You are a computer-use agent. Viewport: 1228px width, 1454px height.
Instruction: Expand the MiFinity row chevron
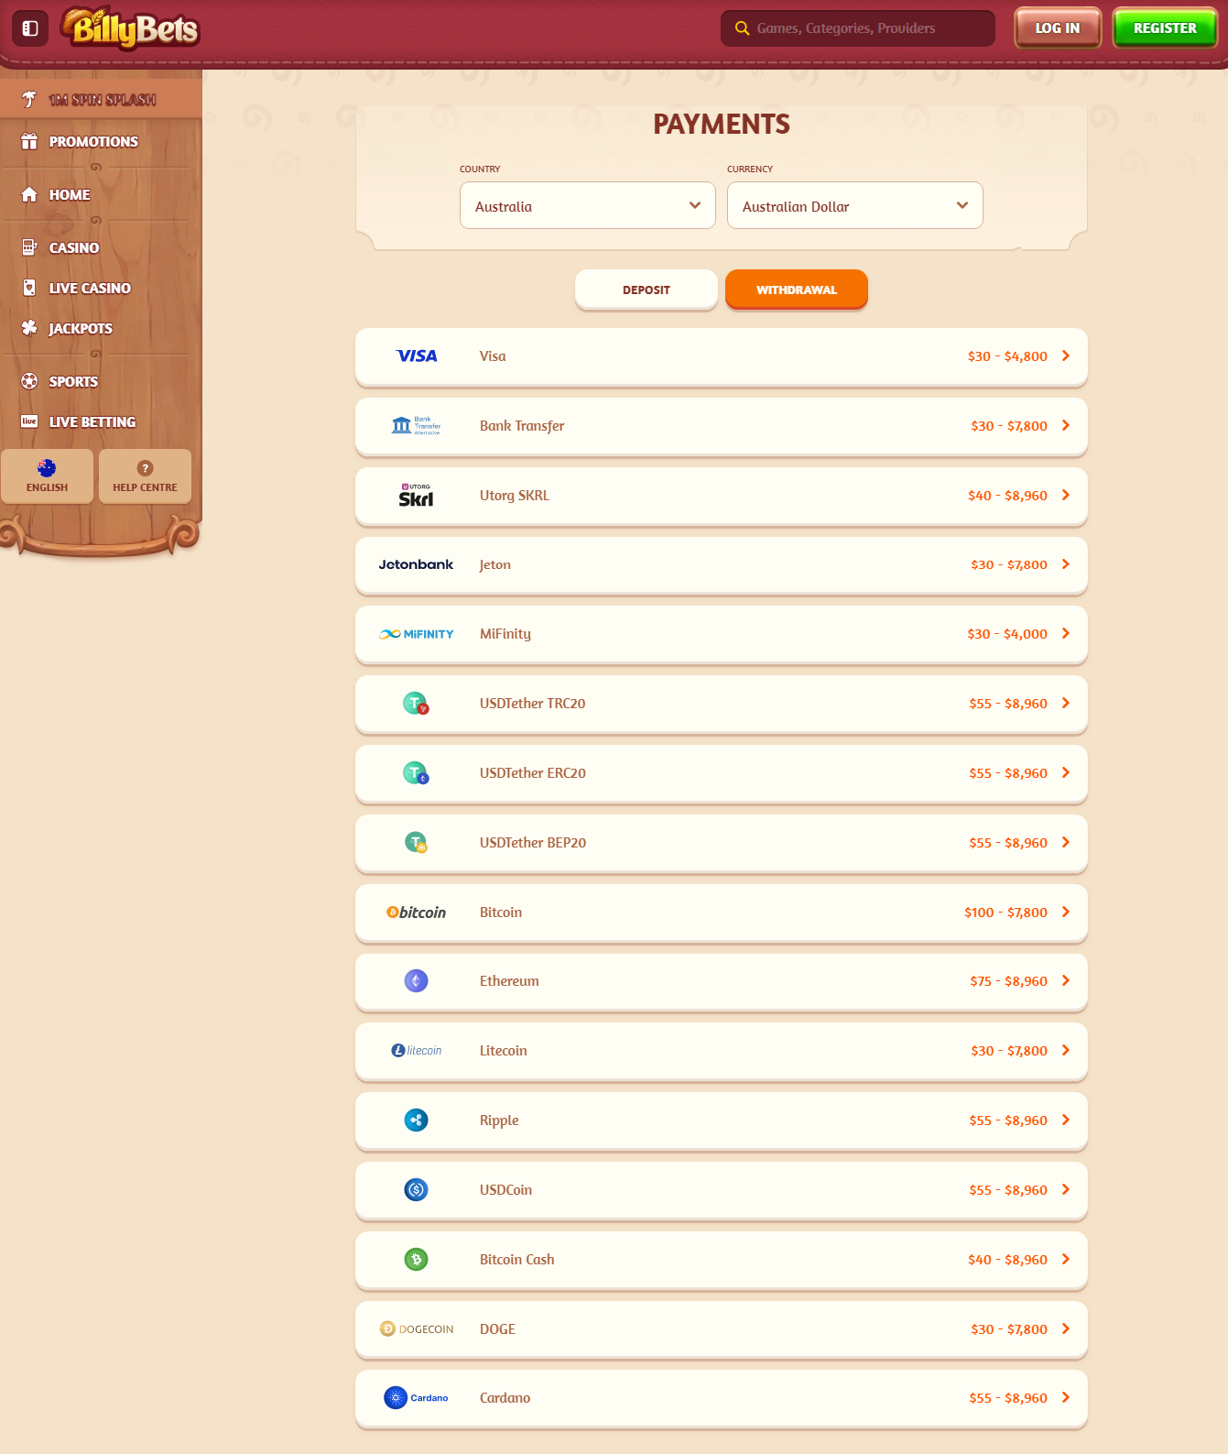(x=1066, y=634)
